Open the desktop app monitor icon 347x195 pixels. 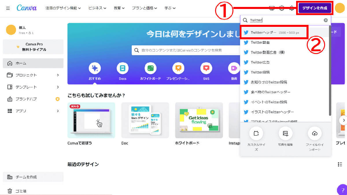[272, 8]
